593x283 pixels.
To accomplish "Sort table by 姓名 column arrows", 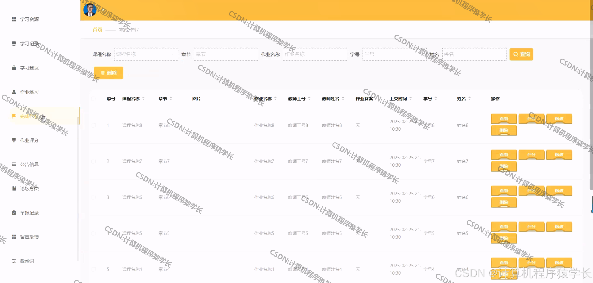I will 470,99.
